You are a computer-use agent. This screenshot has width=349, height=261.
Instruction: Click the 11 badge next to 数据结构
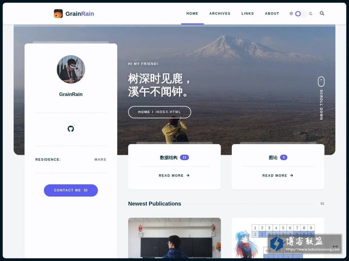184,157
